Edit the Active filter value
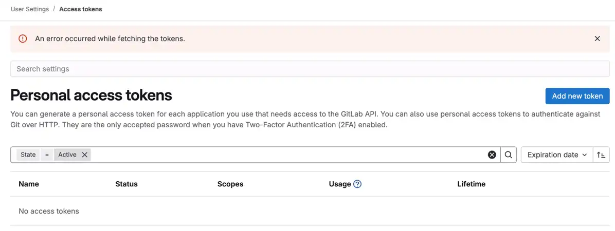The image size is (615, 231). tap(67, 155)
